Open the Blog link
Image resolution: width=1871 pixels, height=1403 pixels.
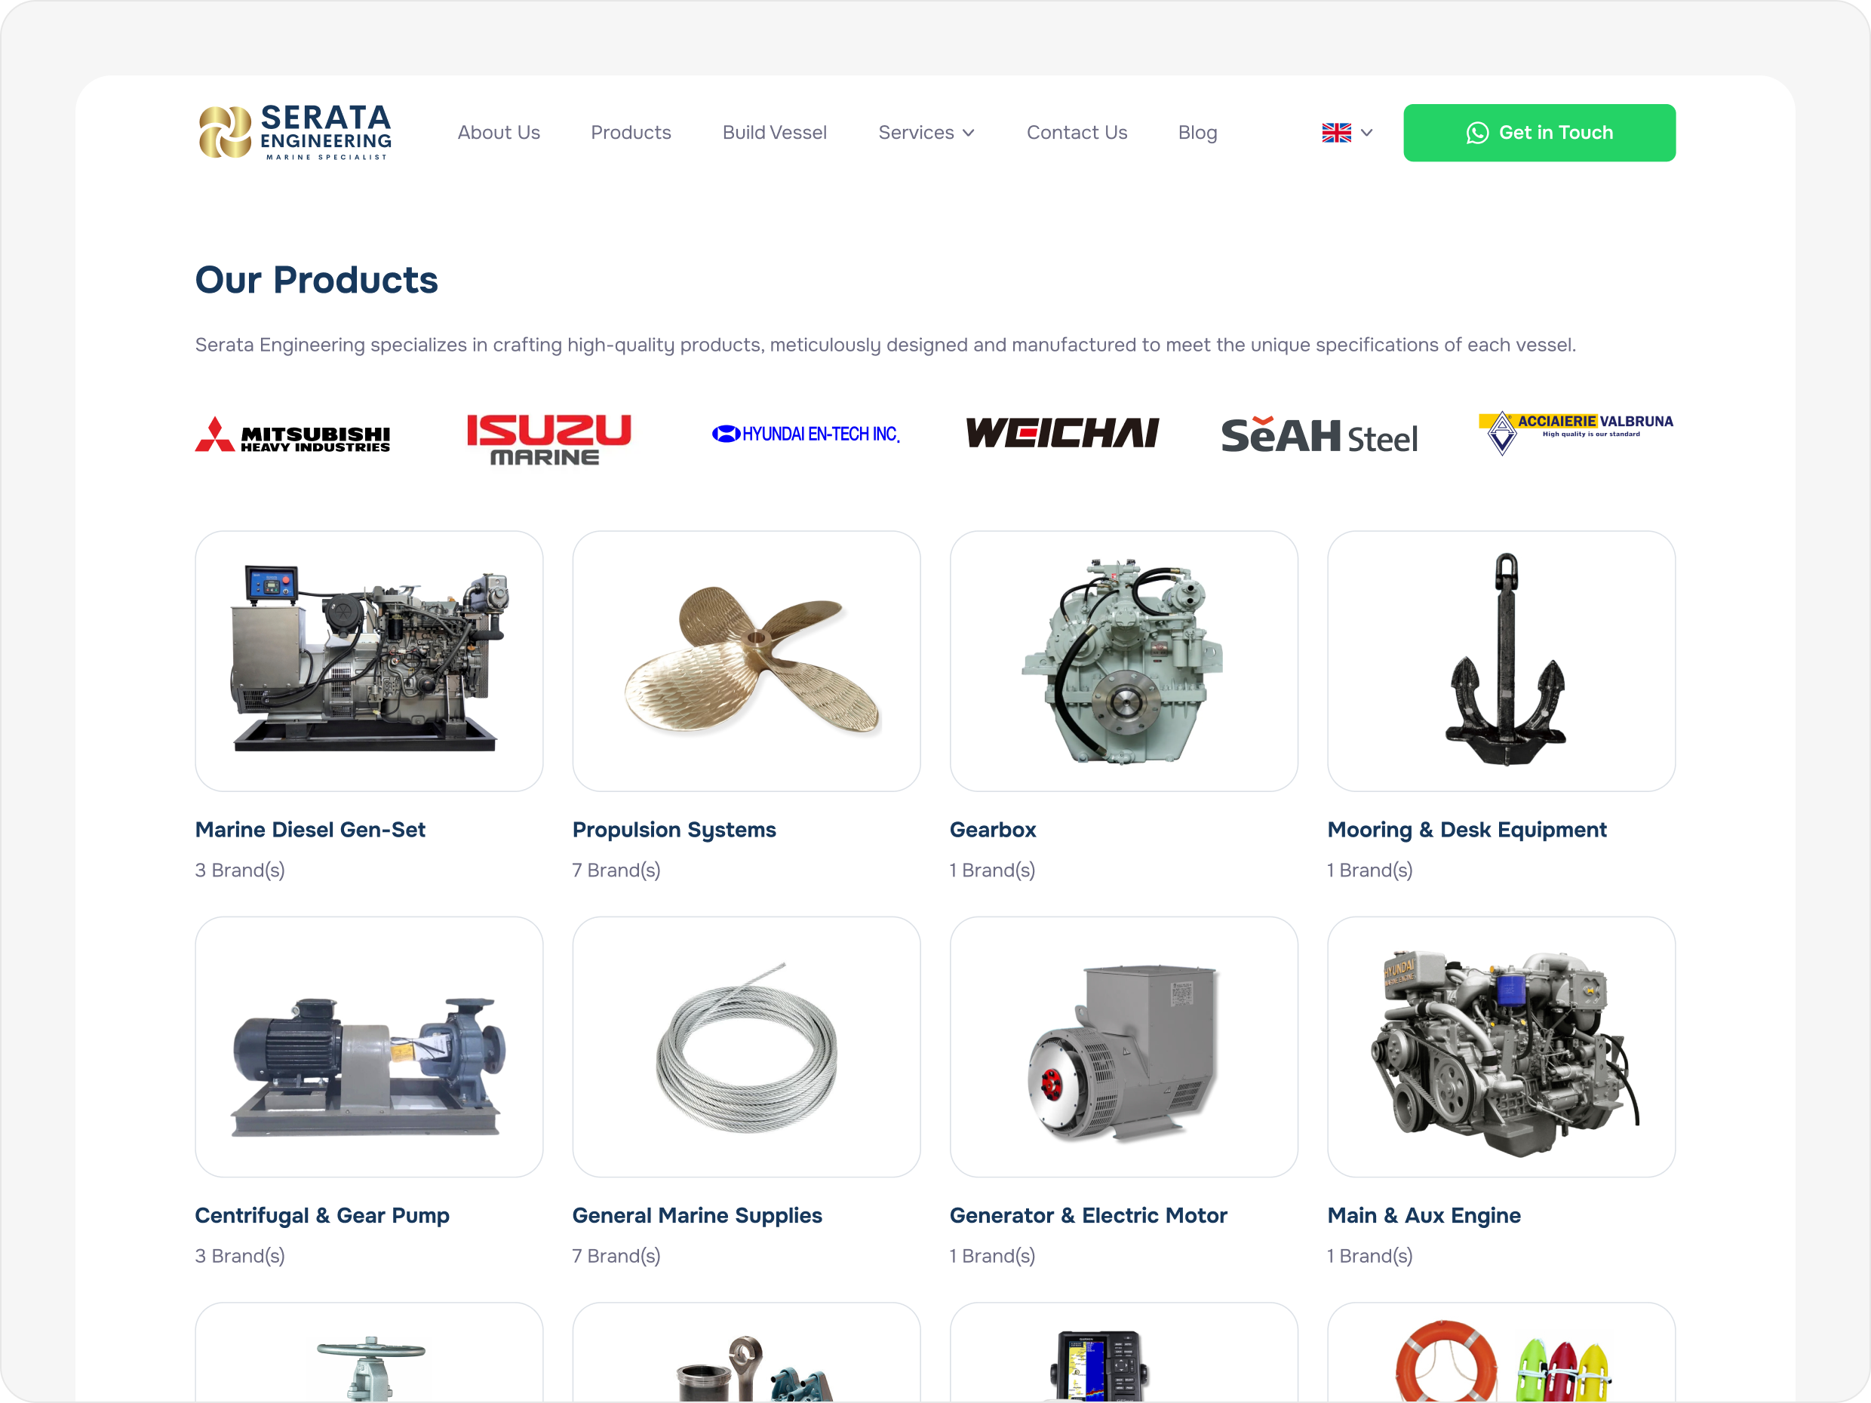1197,133
